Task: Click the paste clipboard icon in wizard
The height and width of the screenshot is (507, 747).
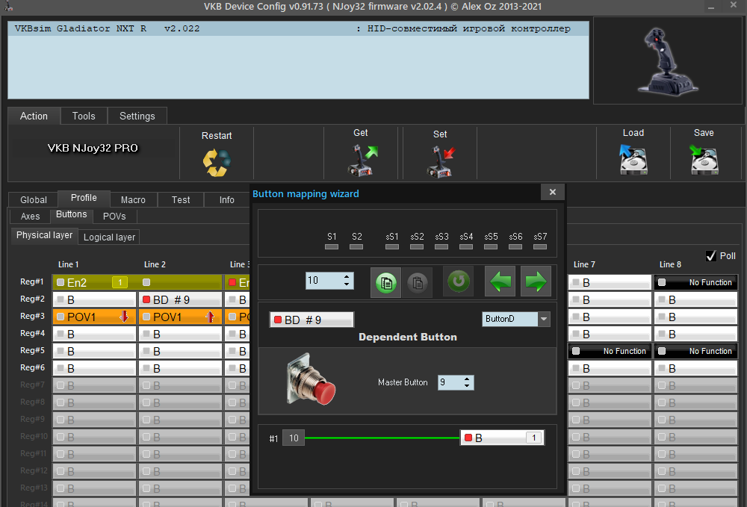Action: coord(418,282)
